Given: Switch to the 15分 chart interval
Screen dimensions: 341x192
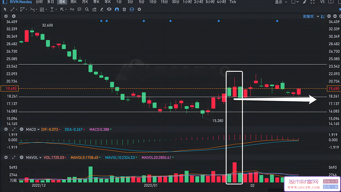Looking at the screenshot, I should [164, 2].
